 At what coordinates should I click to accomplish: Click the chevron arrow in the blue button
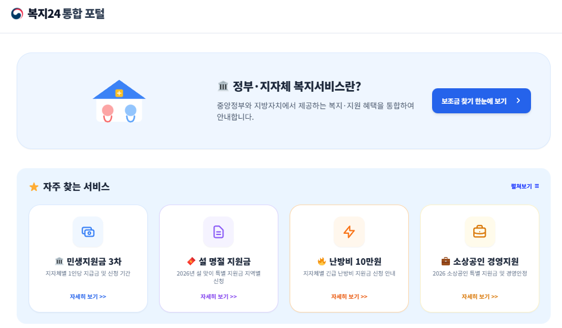[518, 101]
